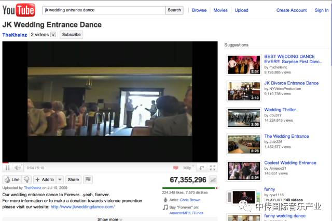Dislike the video with thumbs down
The image size is (332, 221).
point(26,180)
